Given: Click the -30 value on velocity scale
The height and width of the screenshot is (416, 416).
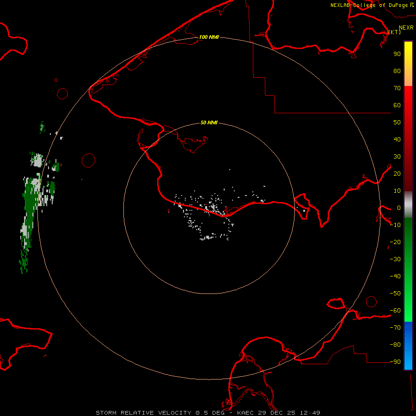Looking at the screenshot, I should tap(395, 259).
